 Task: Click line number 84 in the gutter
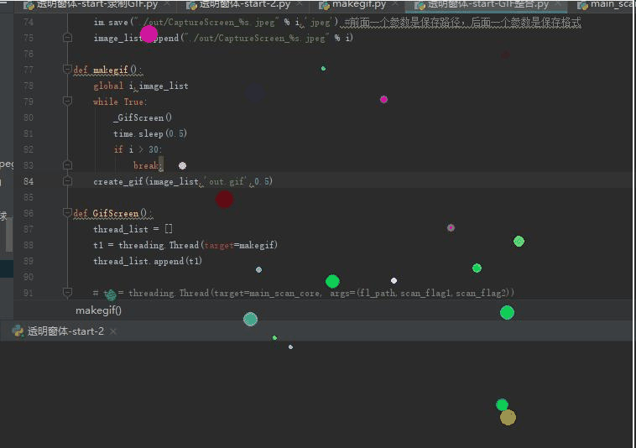point(29,181)
